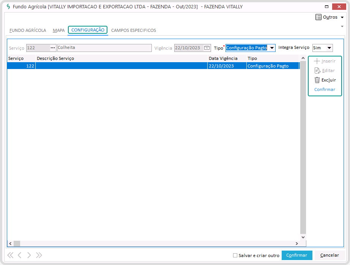Expand the Integra Serviço dropdown
The height and width of the screenshot is (265, 350).
pyautogui.click(x=329, y=48)
